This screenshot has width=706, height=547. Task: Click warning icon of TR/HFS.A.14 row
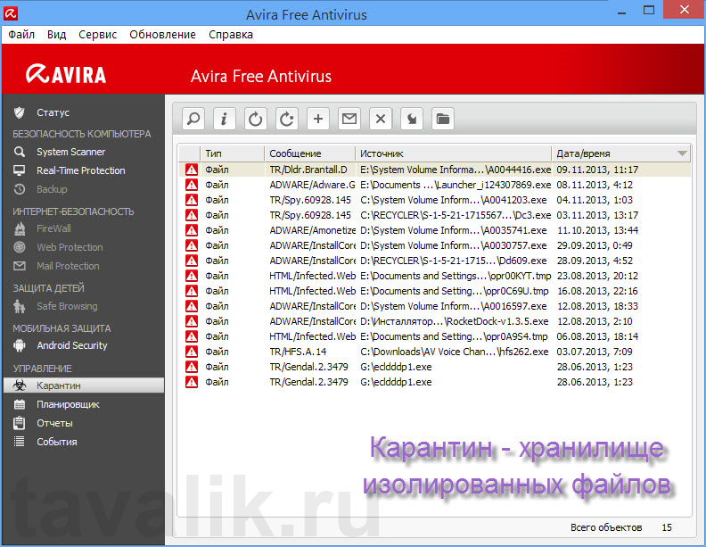click(192, 352)
